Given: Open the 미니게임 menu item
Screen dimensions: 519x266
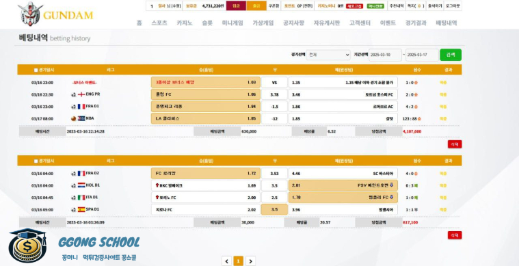Looking at the screenshot, I should 232,23.
